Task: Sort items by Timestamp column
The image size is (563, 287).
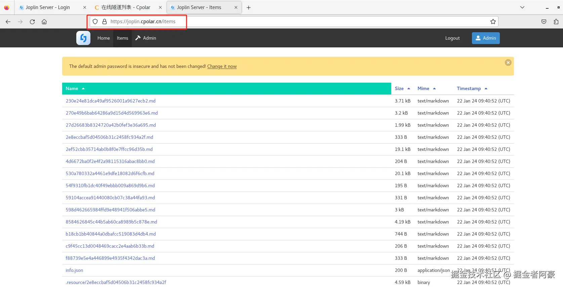Action: [x=469, y=89]
